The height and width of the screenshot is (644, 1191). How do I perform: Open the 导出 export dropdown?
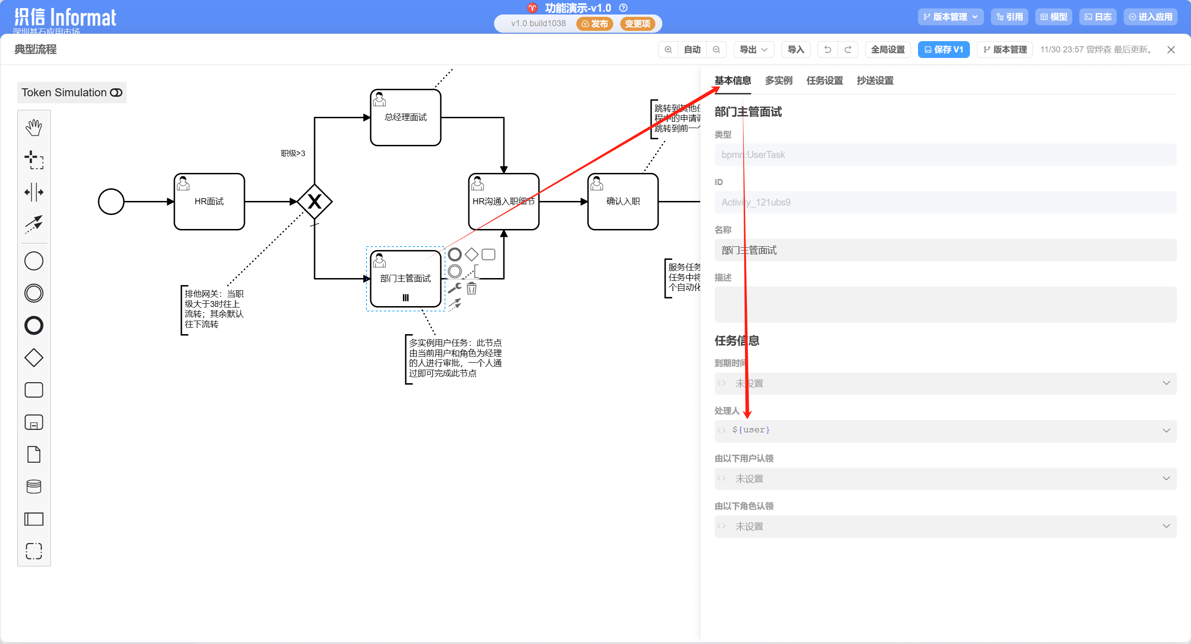tap(753, 50)
